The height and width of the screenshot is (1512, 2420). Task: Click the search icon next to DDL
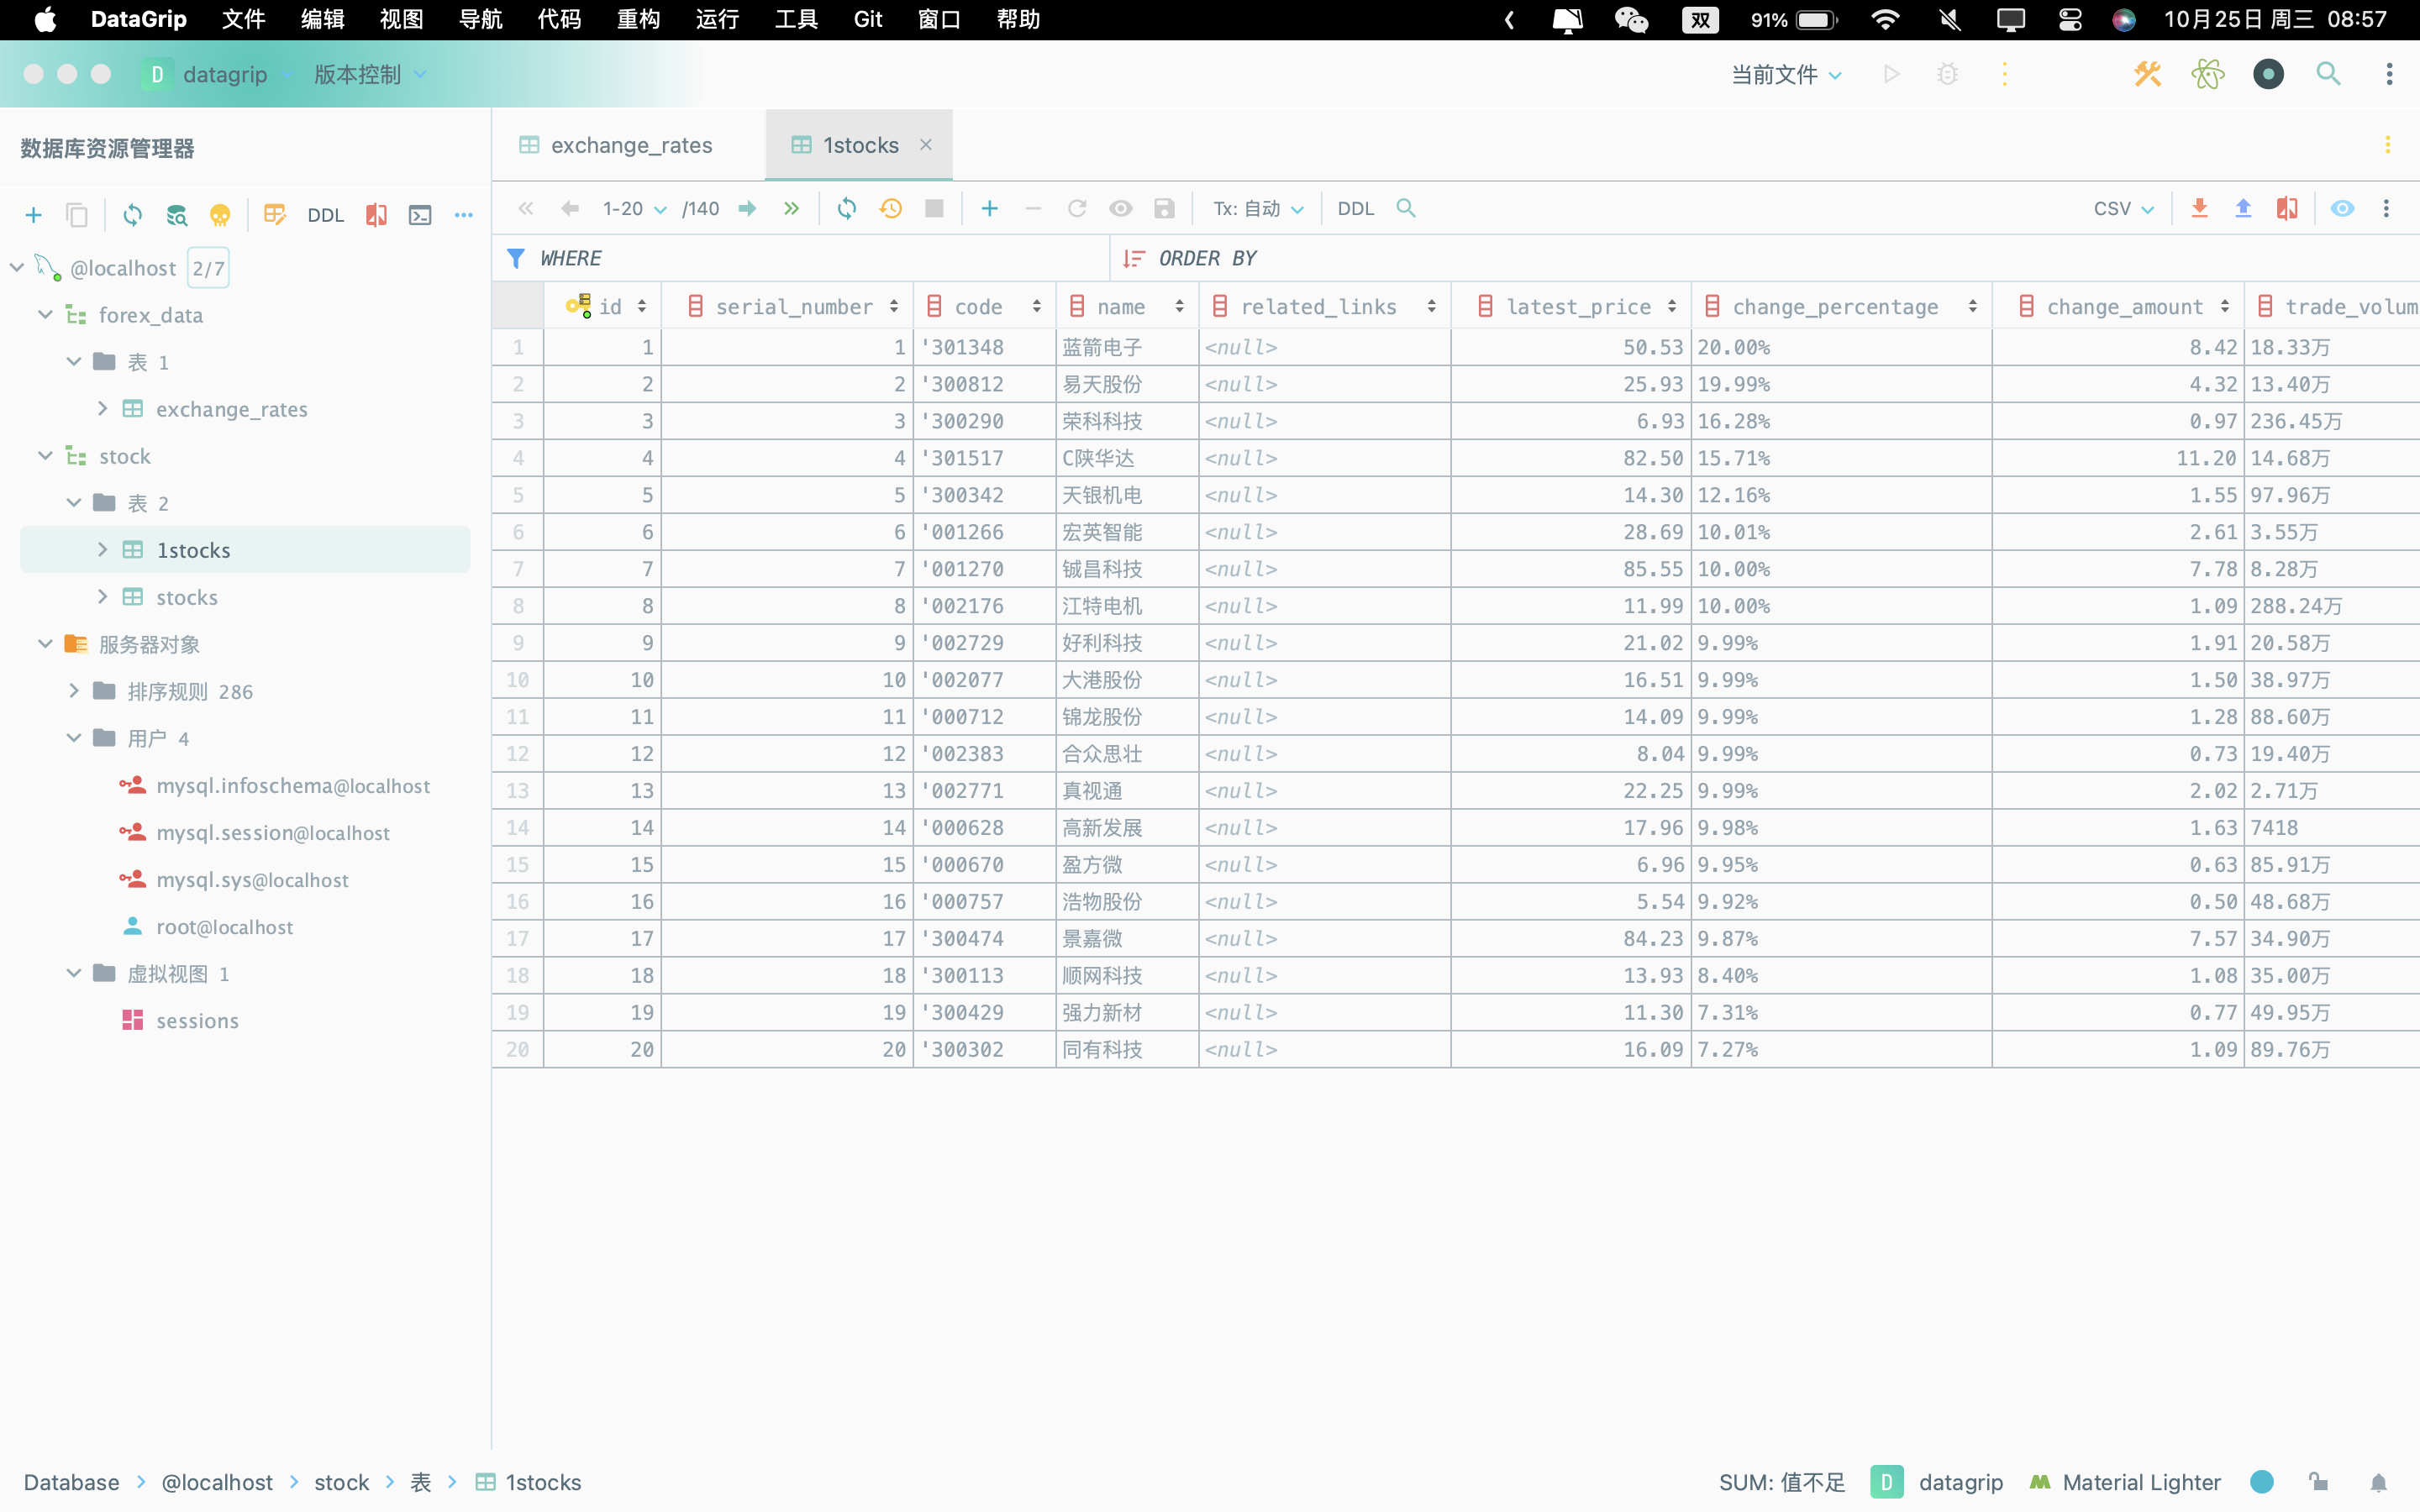tap(1405, 208)
